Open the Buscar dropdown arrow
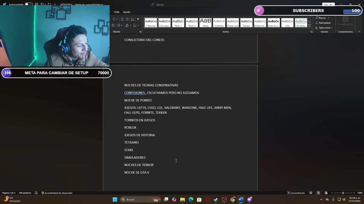Image resolution: width=364 pixels, height=204 pixels. [328, 18]
